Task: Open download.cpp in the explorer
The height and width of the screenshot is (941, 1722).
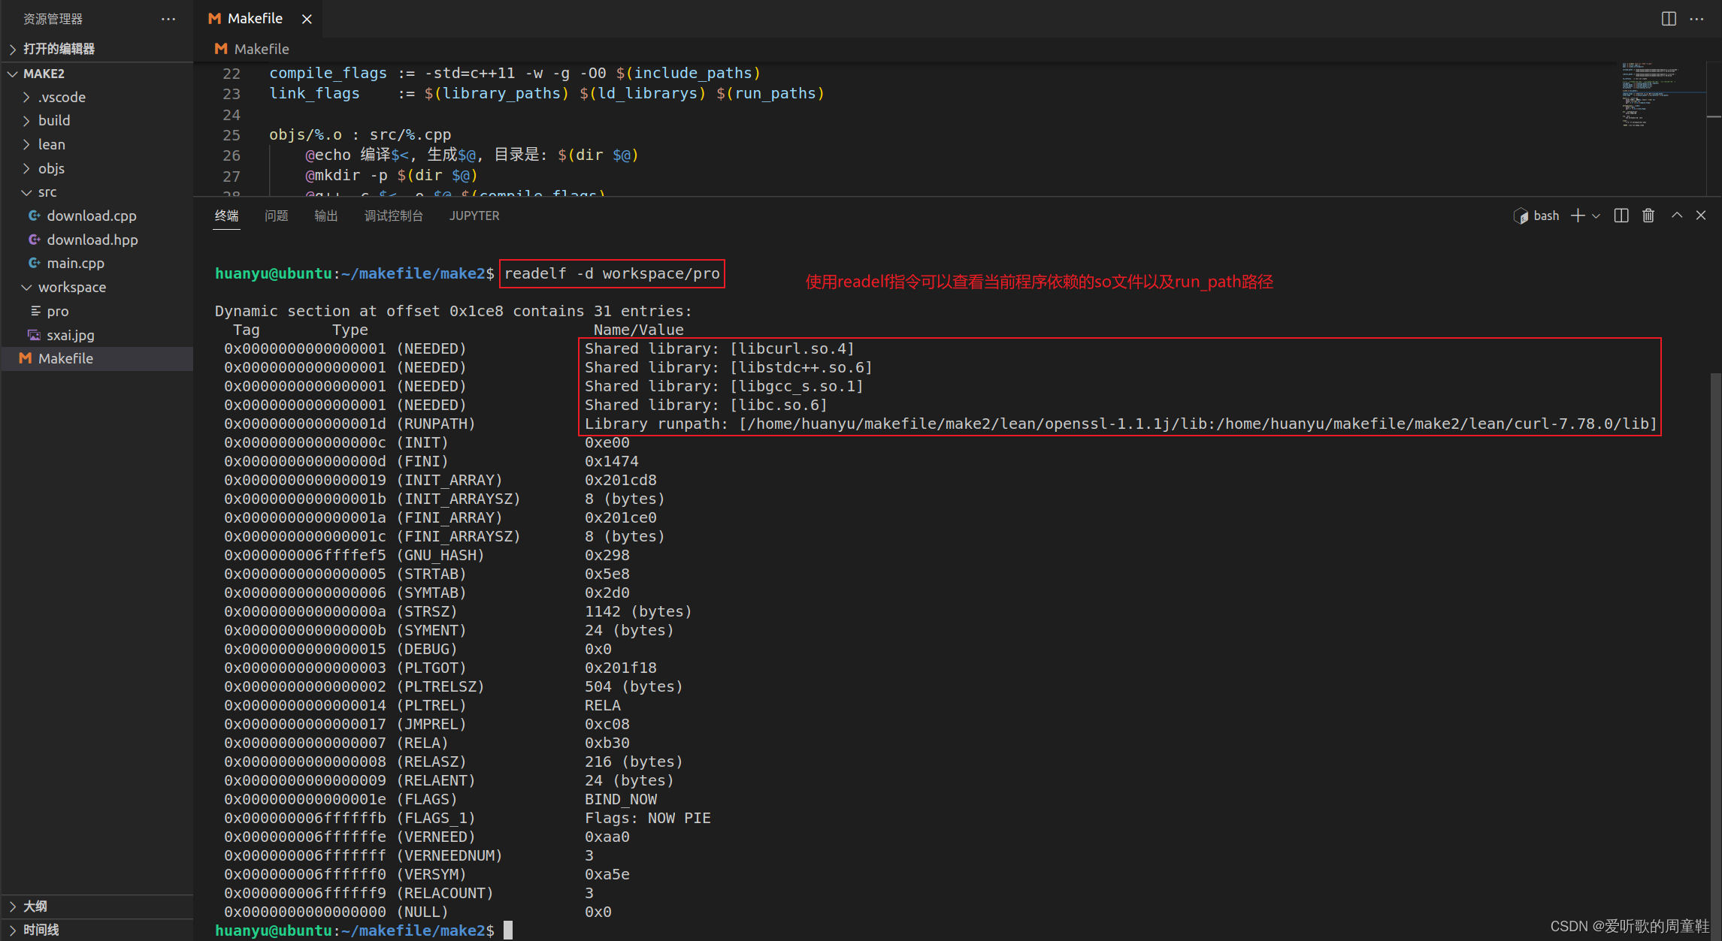Action: [91, 216]
